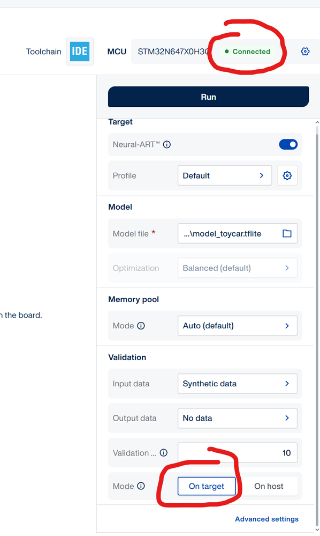The height and width of the screenshot is (536, 320).
Task: Select On host validation mode
Action: [x=269, y=486]
